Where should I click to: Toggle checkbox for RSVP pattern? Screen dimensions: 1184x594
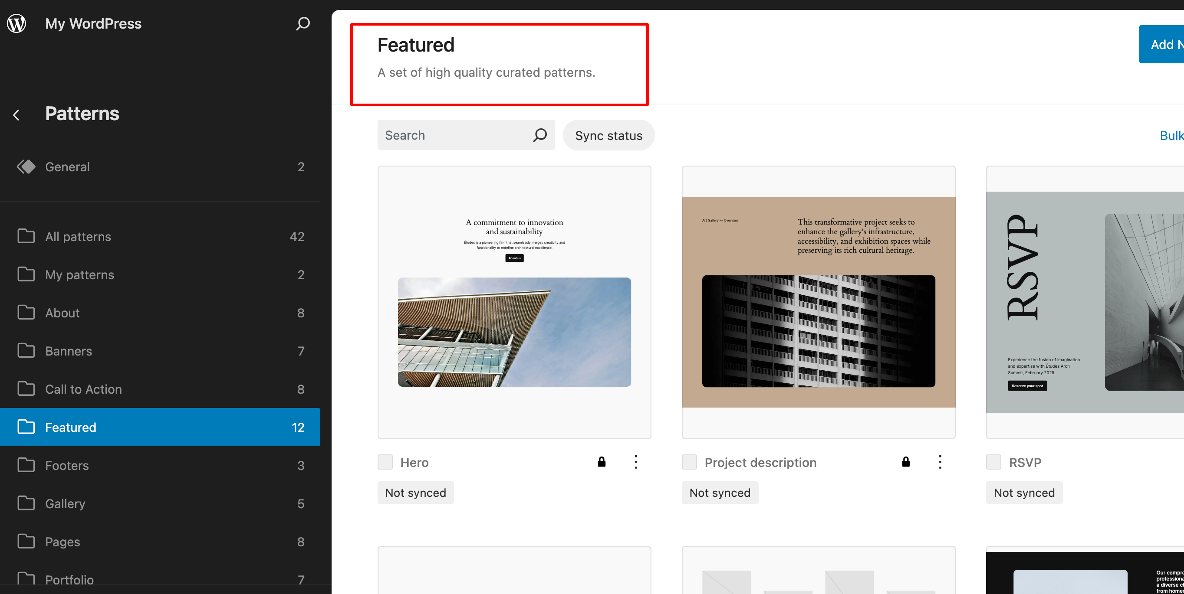pos(994,462)
